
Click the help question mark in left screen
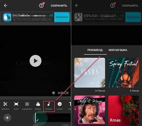coord(41,5)
